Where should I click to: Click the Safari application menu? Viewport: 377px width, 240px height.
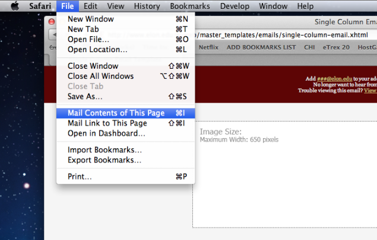[40, 7]
